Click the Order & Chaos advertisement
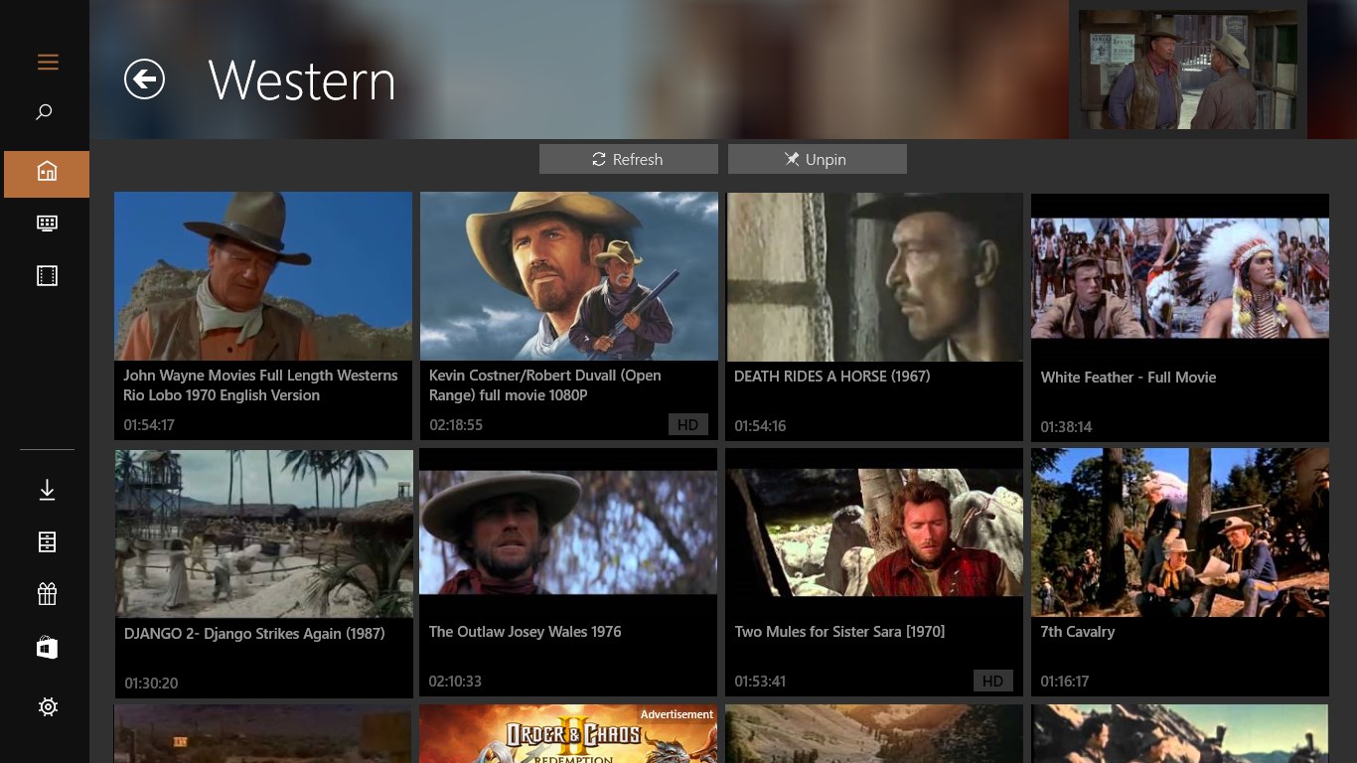This screenshot has width=1357, height=763. [568, 735]
